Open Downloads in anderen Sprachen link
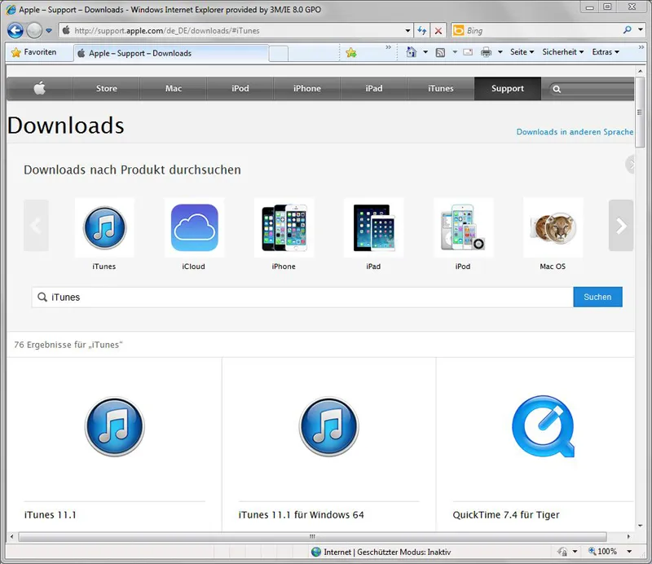 tap(575, 132)
